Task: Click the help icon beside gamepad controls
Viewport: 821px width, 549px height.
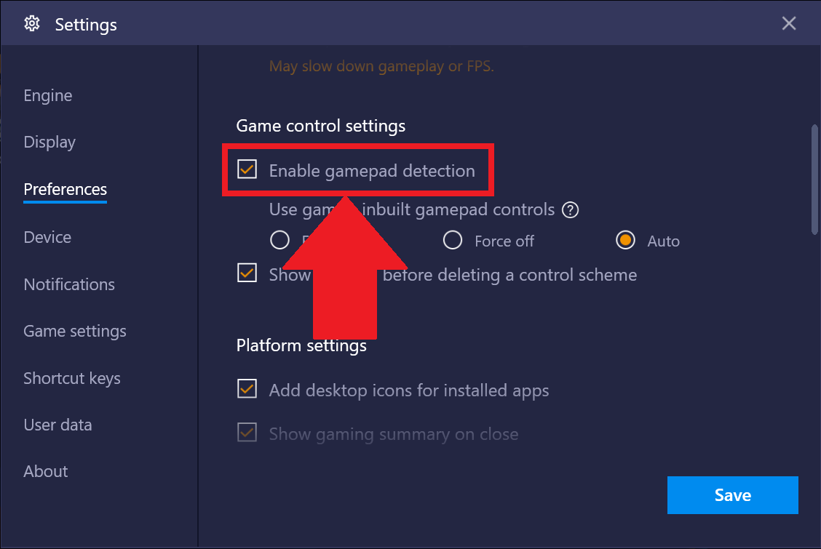Action: tap(571, 210)
